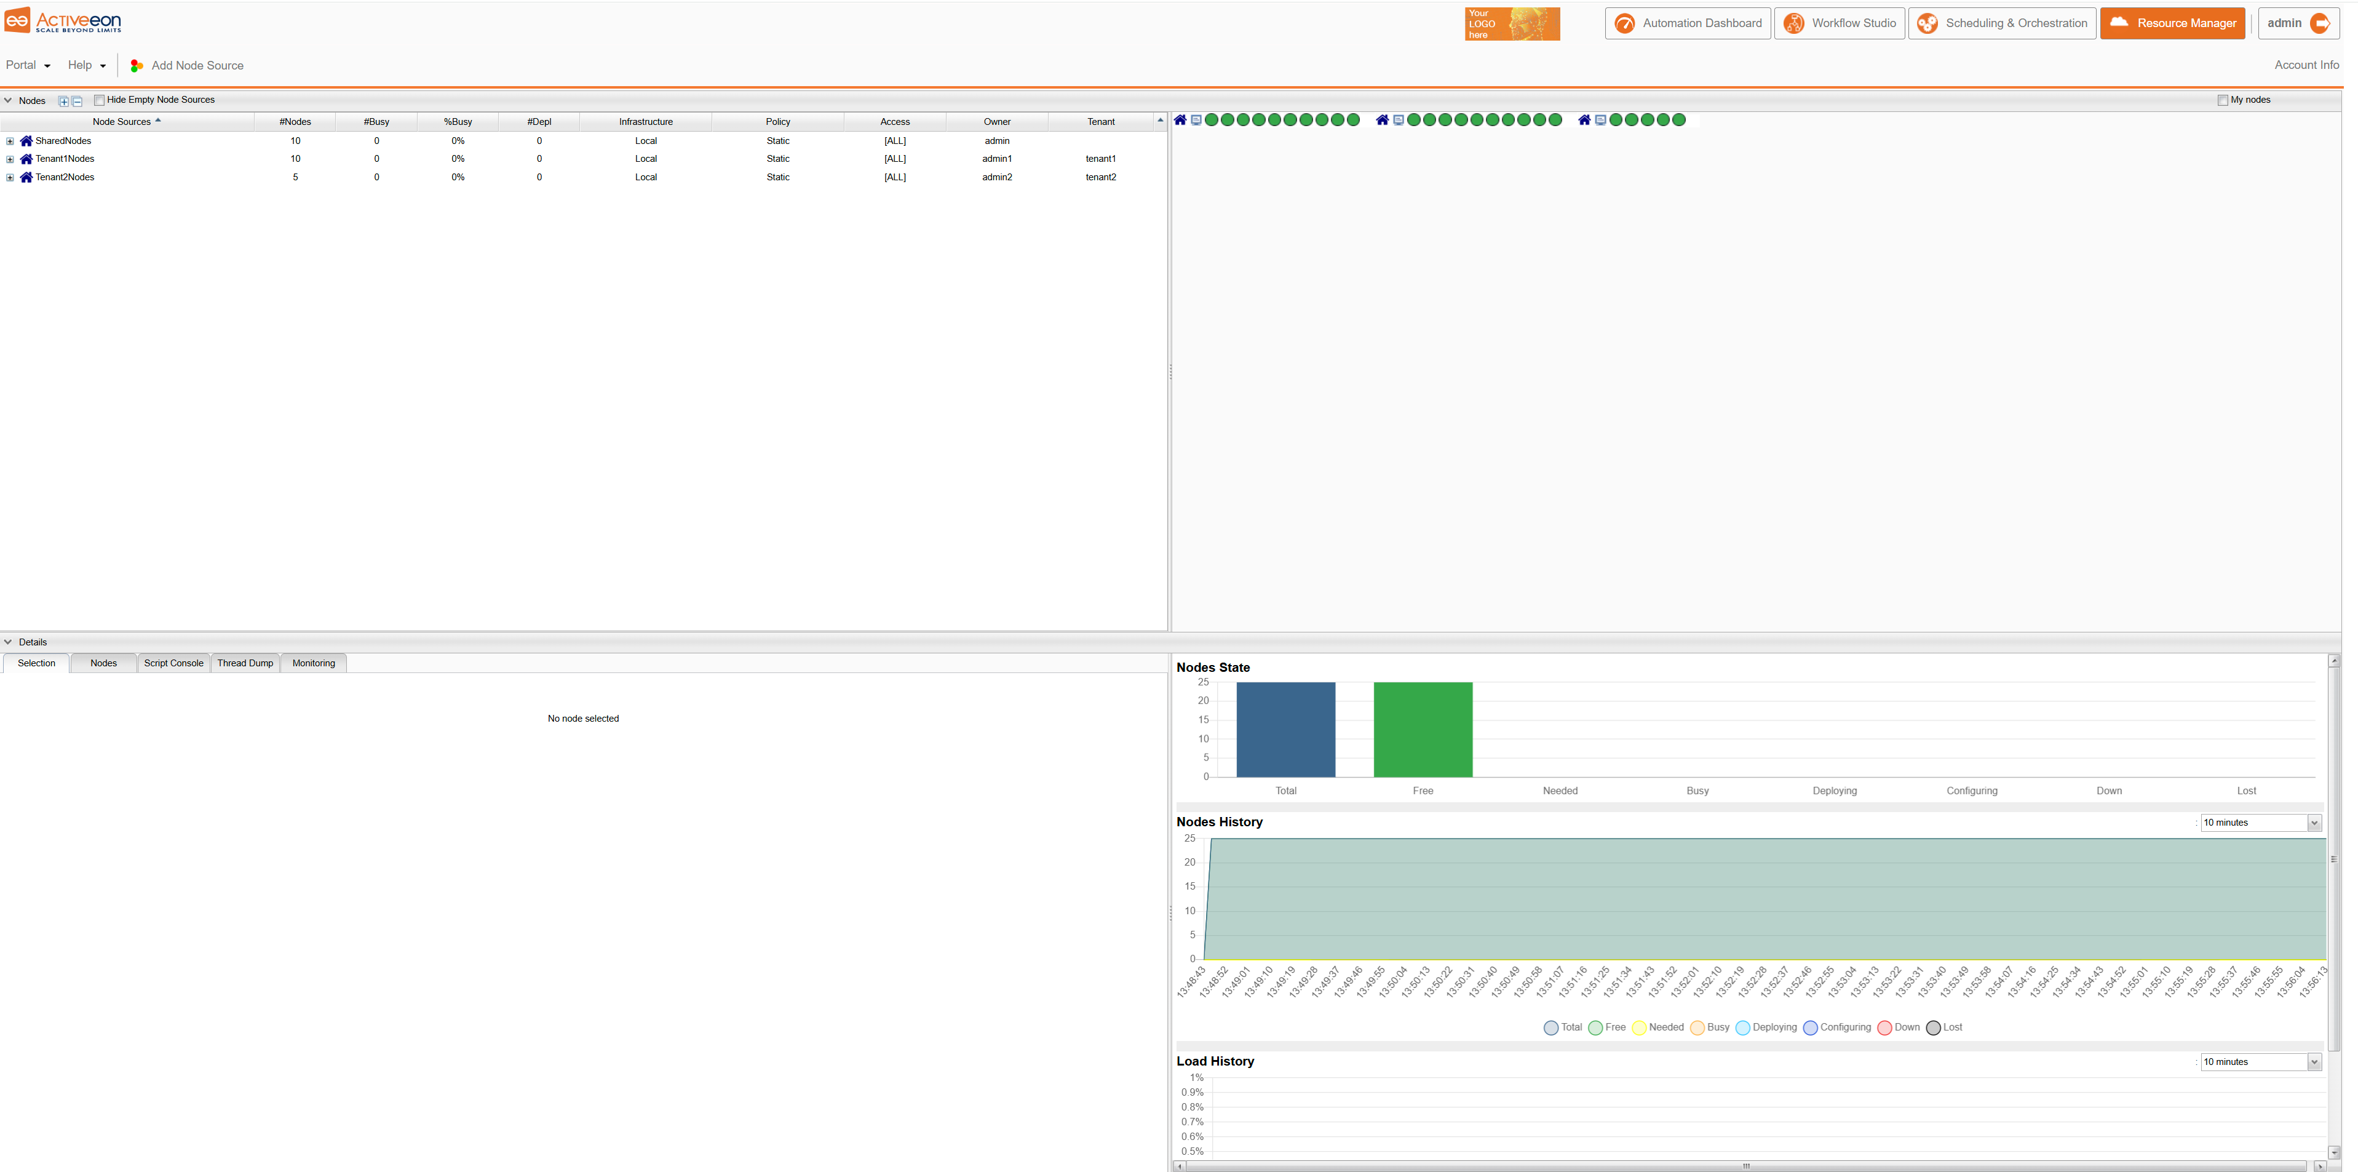Click the Tenant1Nodes house icon in the tree
2358x1172 pixels.
[x=26, y=159]
